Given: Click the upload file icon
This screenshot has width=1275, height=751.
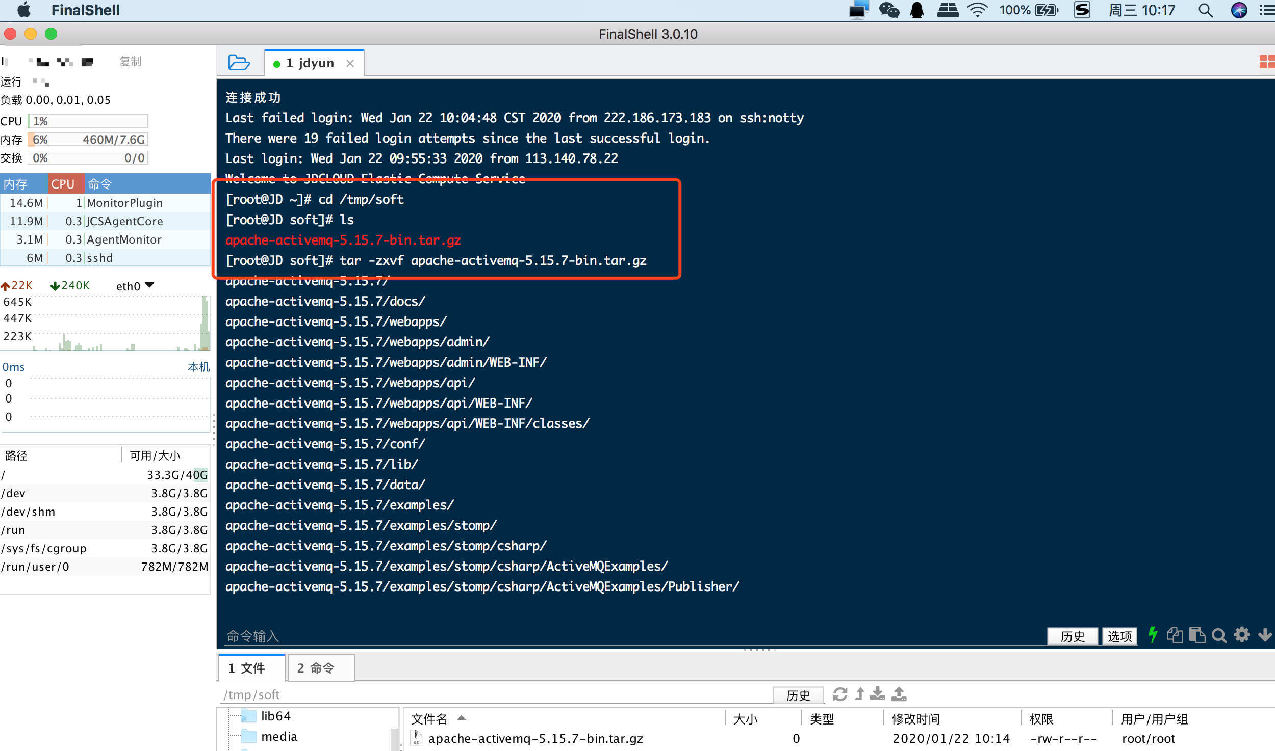Looking at the screenshot, I should click(899, 694).
